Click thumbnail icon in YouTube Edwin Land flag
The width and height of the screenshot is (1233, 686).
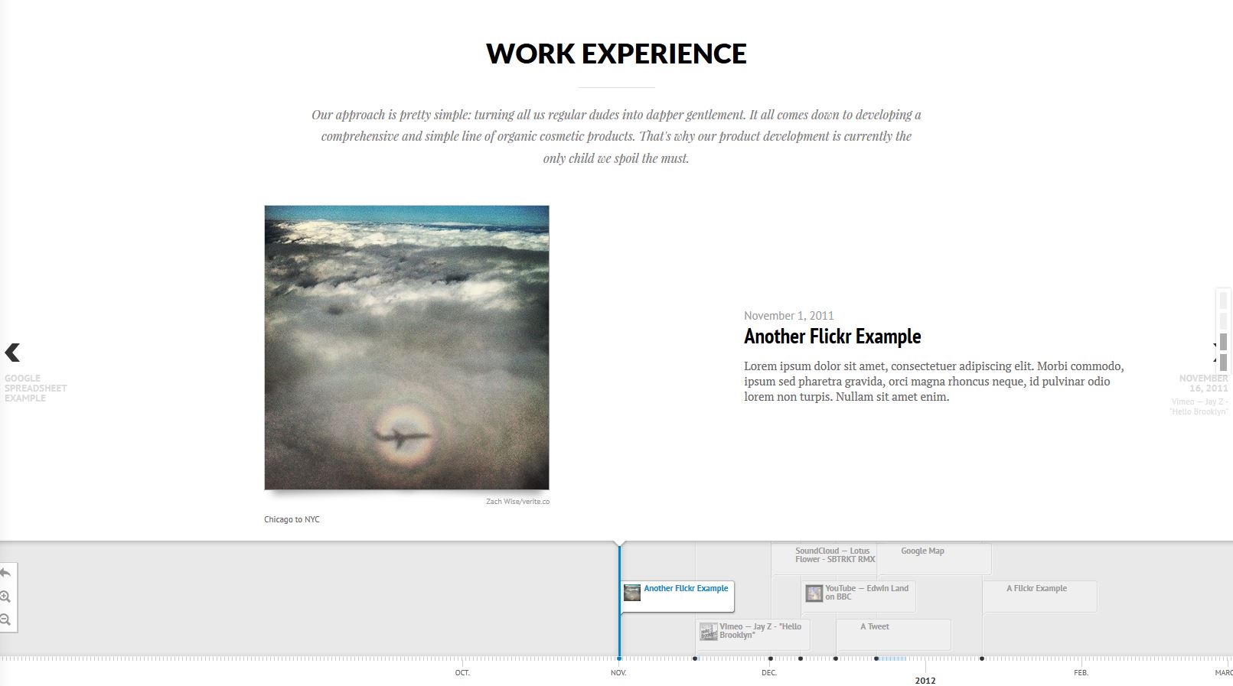tap(814, 593)
